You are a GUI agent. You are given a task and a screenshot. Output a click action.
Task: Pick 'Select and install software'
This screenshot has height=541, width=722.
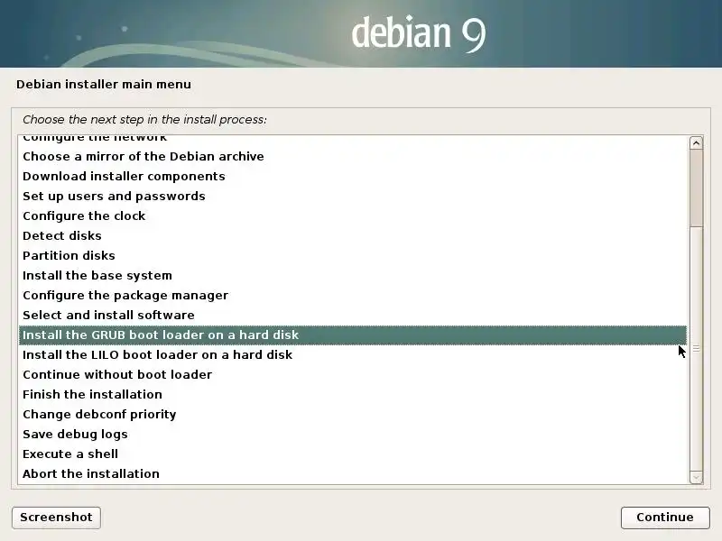(353, 315)
